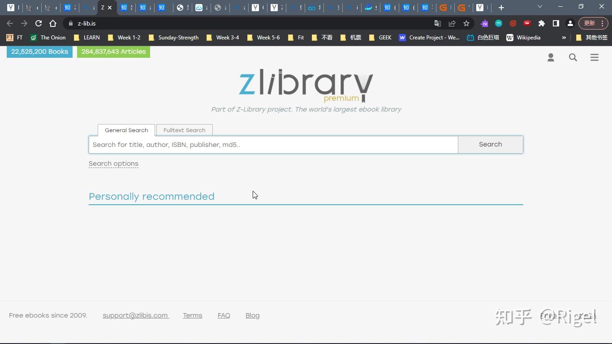Click the browser extensions puzzle icon
Screen dimensions: 612x344
click(541, 23)
